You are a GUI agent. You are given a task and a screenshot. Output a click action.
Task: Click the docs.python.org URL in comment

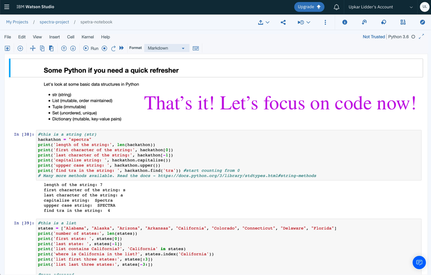237,176
